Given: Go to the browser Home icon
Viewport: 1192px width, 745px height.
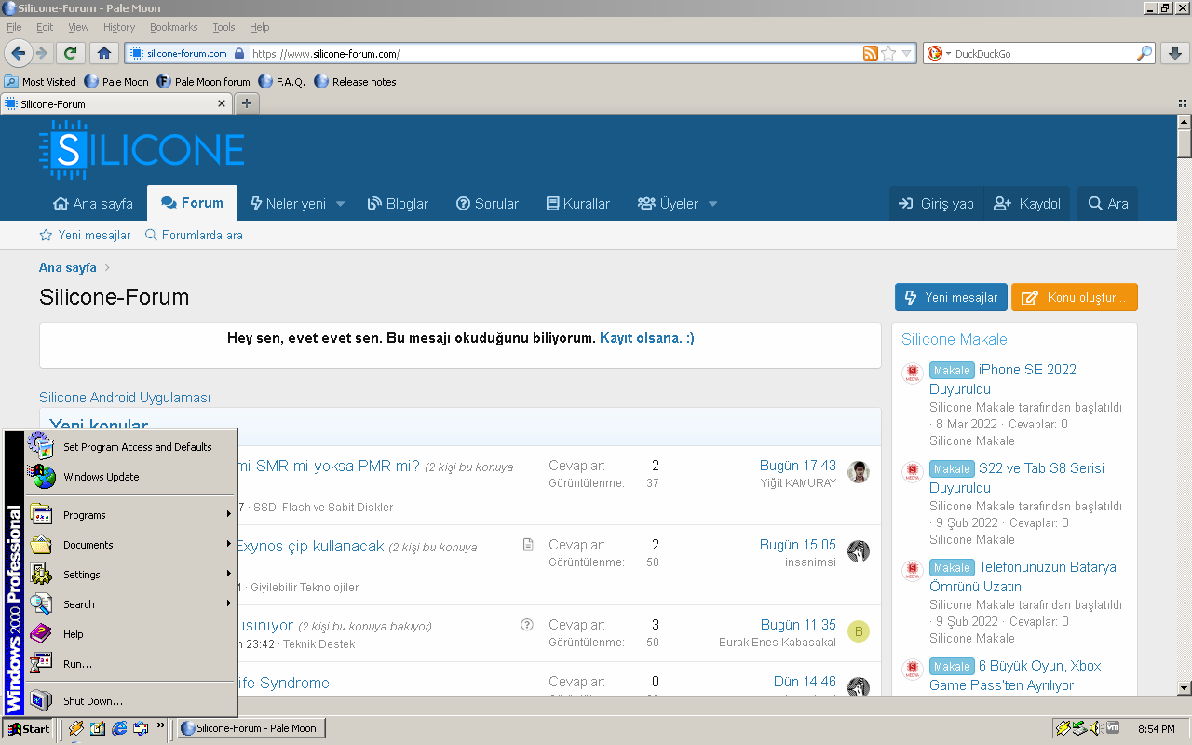Looking at the screenshot, I should pos(104,53).
